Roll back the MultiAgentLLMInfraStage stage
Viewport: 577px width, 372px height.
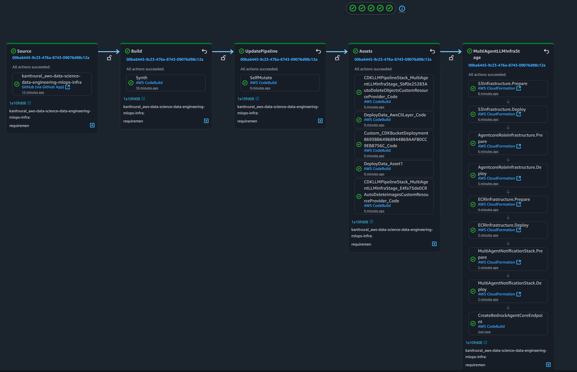[x=546, y=51]
